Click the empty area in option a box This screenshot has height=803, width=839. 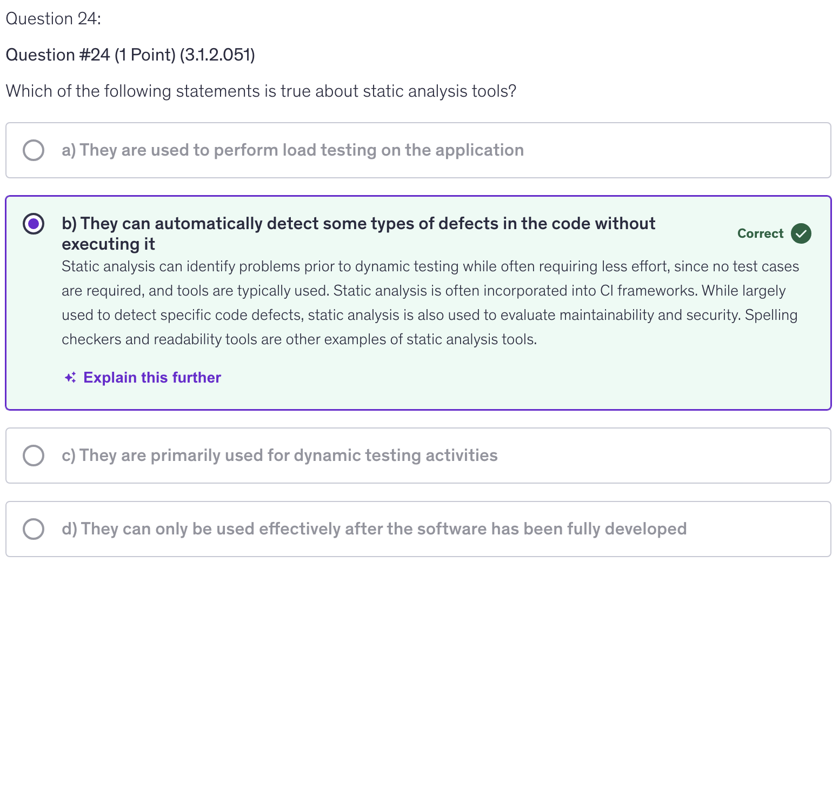point(676,150)
